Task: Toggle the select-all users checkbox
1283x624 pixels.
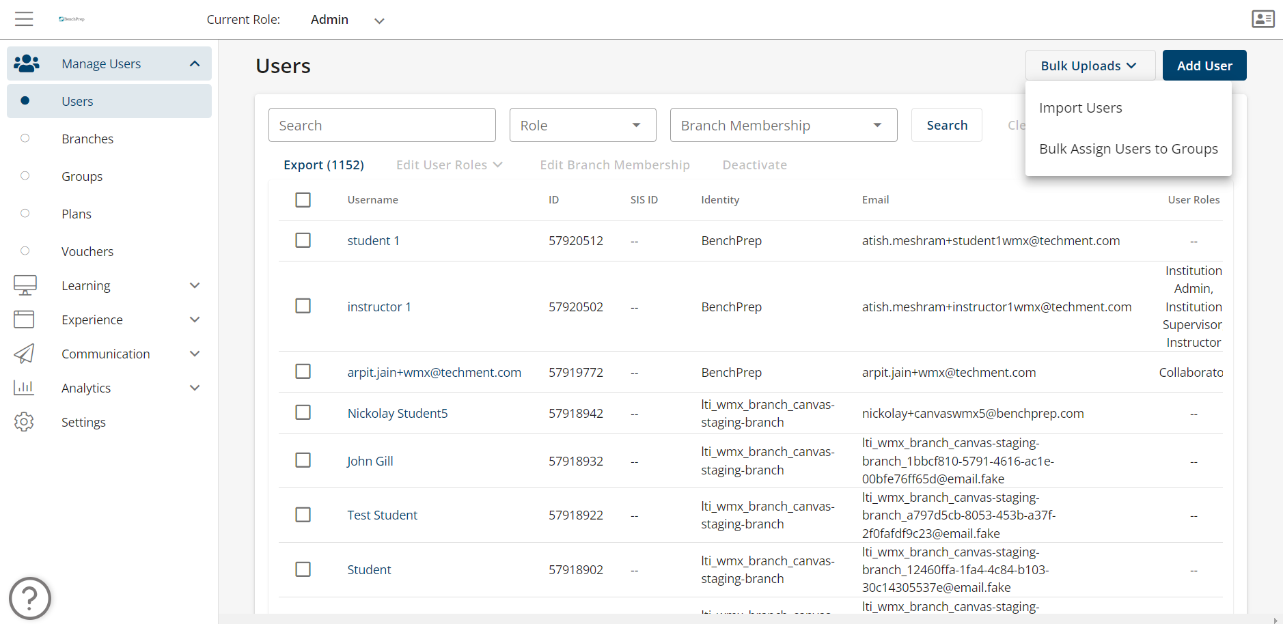Action: [303, 199]
